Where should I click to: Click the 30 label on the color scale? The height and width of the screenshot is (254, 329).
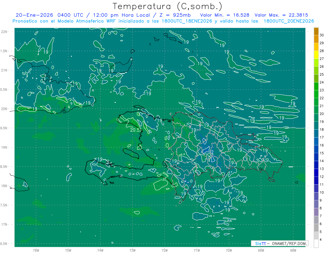322,35
